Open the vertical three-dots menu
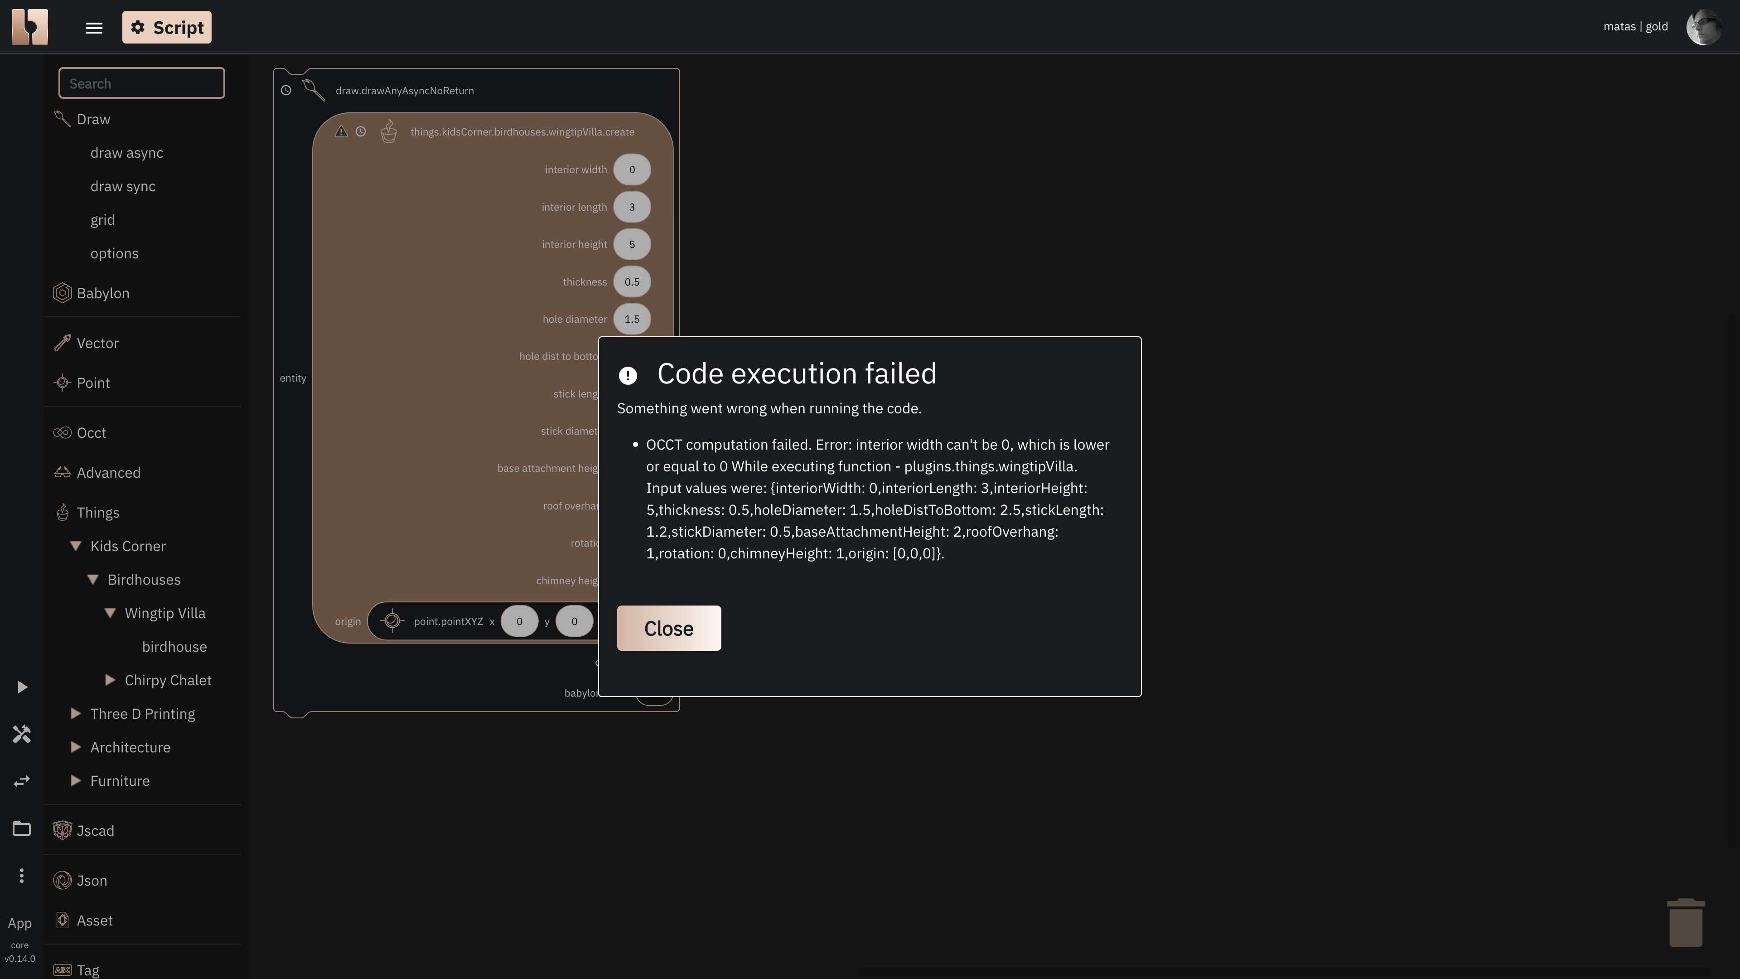 pos(22,876)
